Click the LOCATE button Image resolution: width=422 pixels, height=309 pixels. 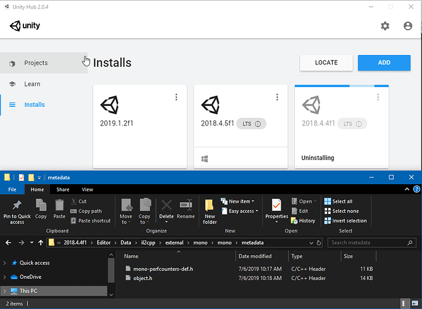tap(326, 62)
